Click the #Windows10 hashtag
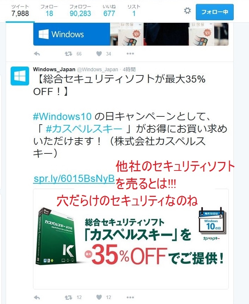The height and width of the screenshot is (304, 249). (62, 116)
